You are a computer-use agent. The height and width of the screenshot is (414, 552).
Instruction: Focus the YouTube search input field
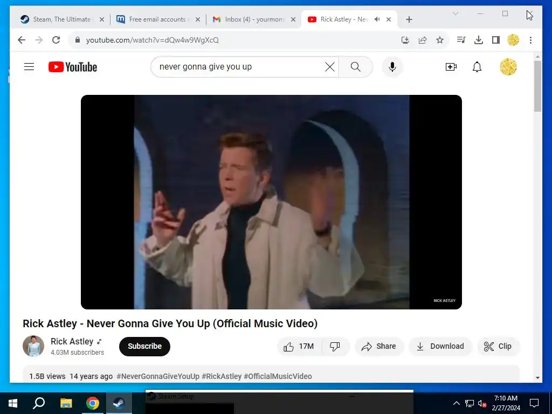[239, 67]
